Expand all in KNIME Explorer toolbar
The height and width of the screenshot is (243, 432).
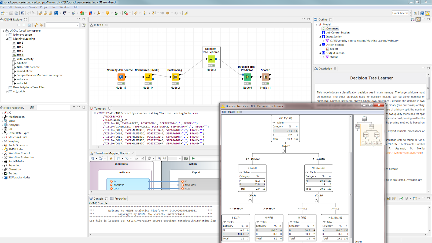tap(19, 25)
